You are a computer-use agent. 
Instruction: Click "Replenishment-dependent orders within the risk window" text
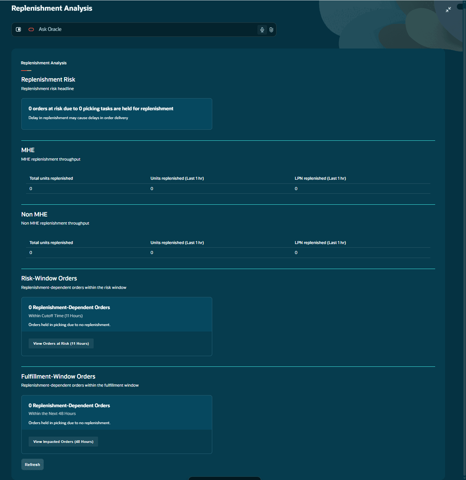click(x=74, y=287)
